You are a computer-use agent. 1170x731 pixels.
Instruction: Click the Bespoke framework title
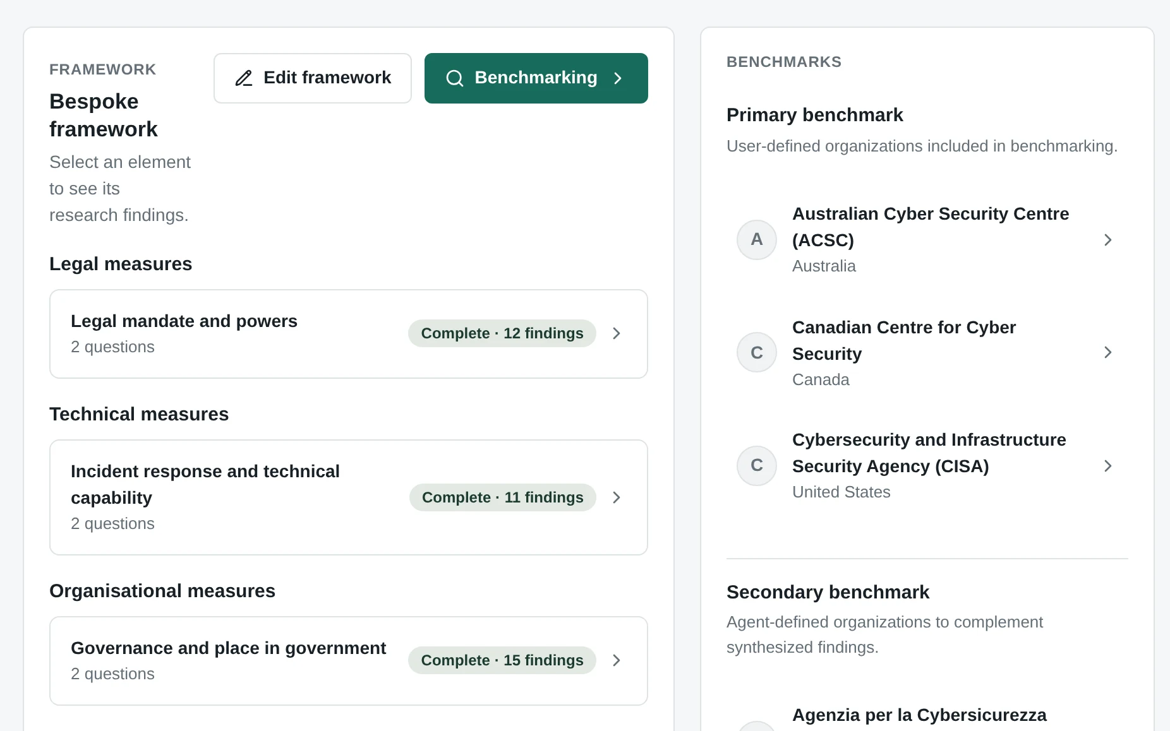pos(104,115)
